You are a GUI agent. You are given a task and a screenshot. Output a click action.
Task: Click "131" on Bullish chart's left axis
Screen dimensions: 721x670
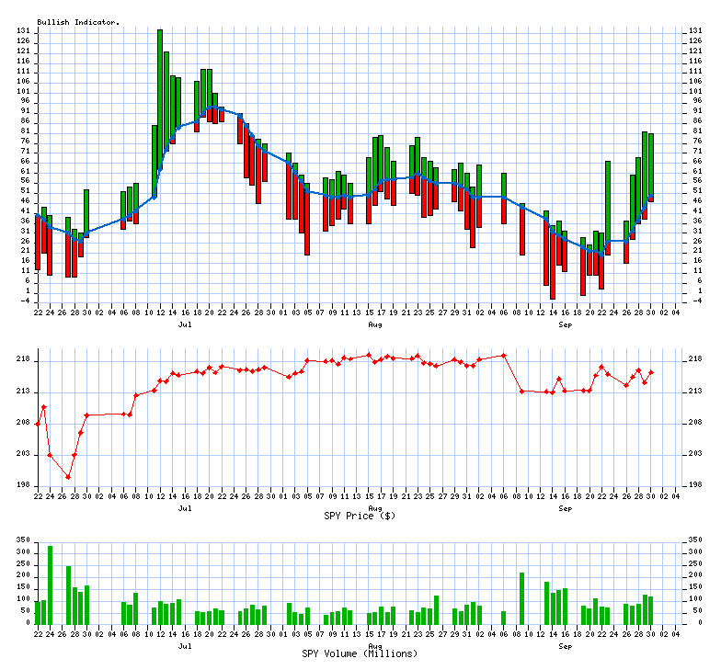pos(24,30)
